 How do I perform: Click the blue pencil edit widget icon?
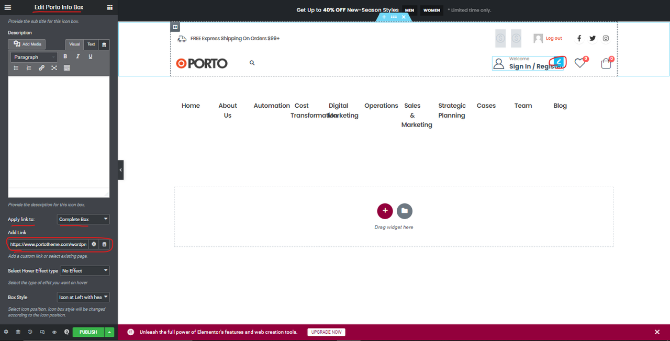pos(559,61)
